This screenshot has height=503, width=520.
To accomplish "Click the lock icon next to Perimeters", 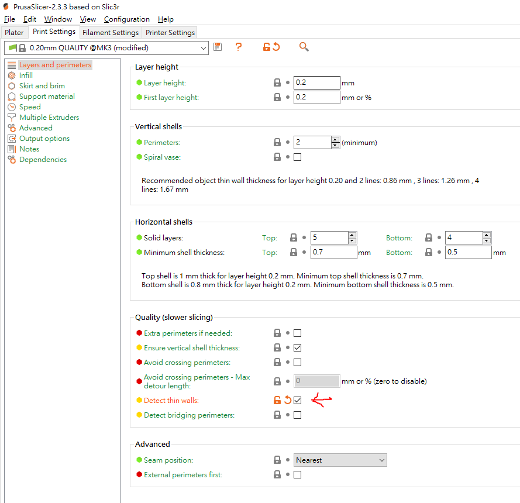I will (x=277, y=142).
